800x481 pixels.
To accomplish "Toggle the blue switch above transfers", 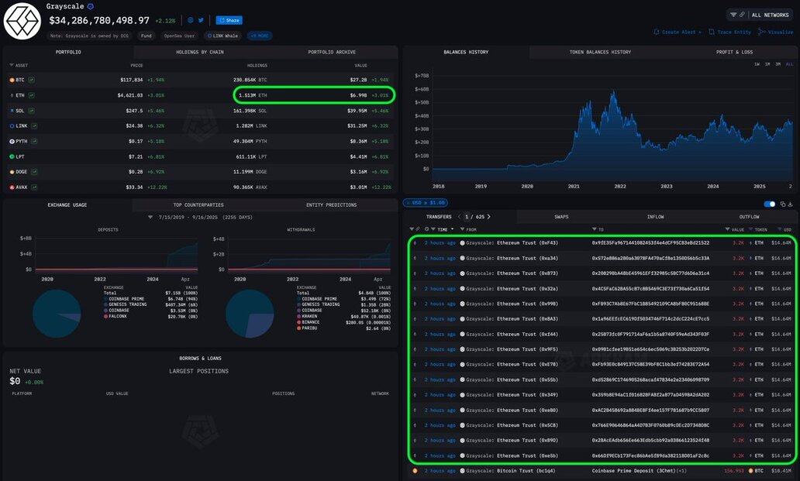I will [x=770, y=204].
